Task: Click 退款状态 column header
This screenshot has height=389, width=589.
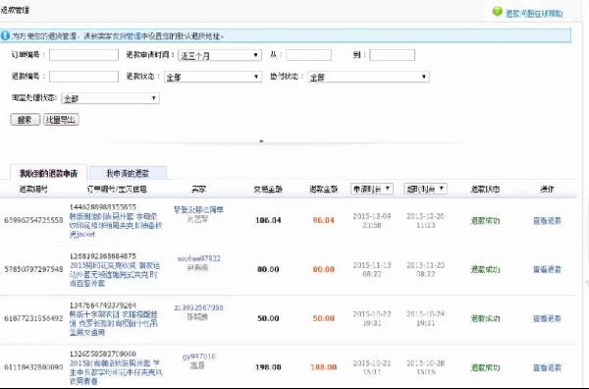Action: pyautogui.click(x=485, y=189)
